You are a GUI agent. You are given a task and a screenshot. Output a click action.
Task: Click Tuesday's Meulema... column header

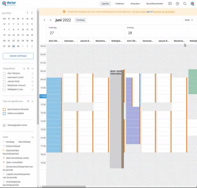[x=179, y=41]
